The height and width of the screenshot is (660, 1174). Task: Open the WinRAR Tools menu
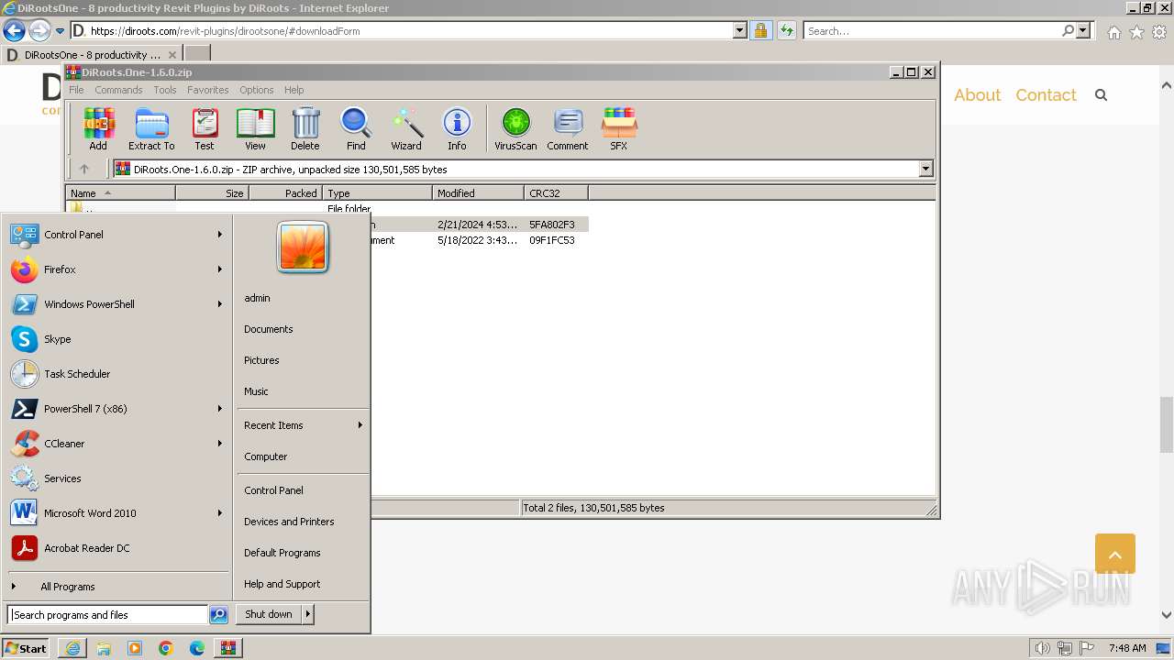(x=165, y=90)
